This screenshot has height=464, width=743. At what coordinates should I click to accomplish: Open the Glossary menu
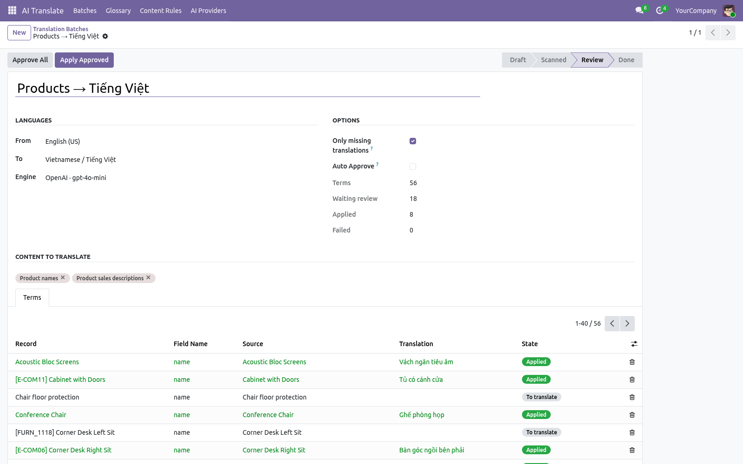tap(118, 11)
